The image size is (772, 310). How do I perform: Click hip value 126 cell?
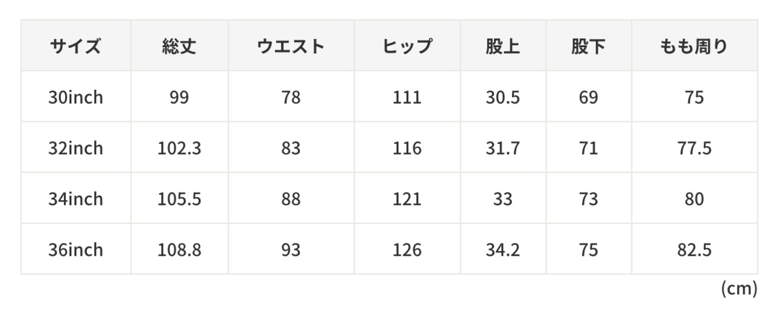point(407,249)
